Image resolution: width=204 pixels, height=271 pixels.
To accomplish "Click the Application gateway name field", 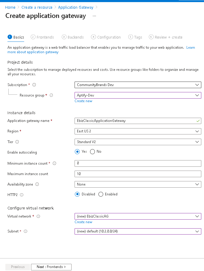I will tap(138, 121).
